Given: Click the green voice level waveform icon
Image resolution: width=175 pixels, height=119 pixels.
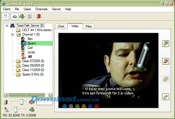Looking at the screenshot, I should pos(32,110).
